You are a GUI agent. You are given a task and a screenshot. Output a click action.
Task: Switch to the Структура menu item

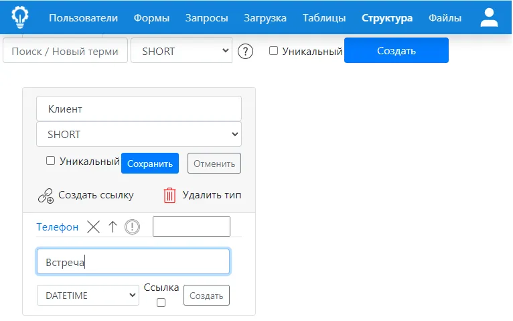pos(387,18)
